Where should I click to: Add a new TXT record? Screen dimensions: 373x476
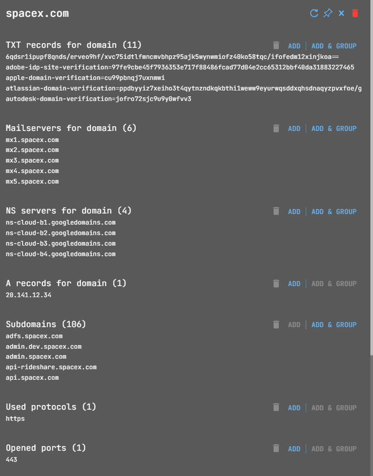click(294, 46)
